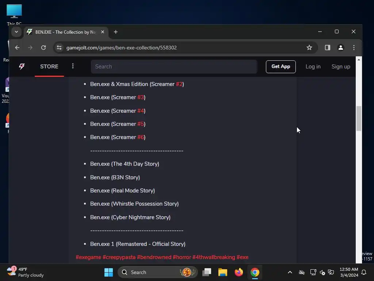Click 'Ben.exe (B3N Story)' text

coord(115,177)
